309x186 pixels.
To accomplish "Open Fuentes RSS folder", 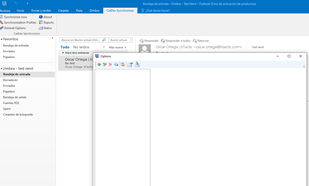I will tap(11, 103).
